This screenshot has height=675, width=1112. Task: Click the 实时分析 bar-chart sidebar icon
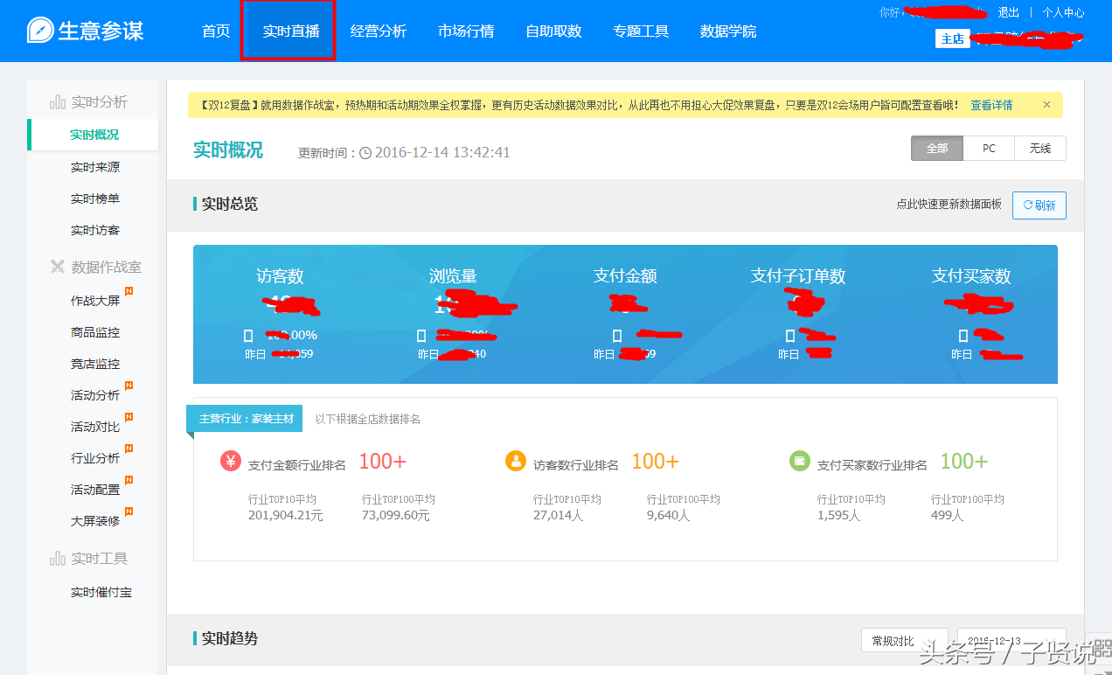click(x=58, y=100)
